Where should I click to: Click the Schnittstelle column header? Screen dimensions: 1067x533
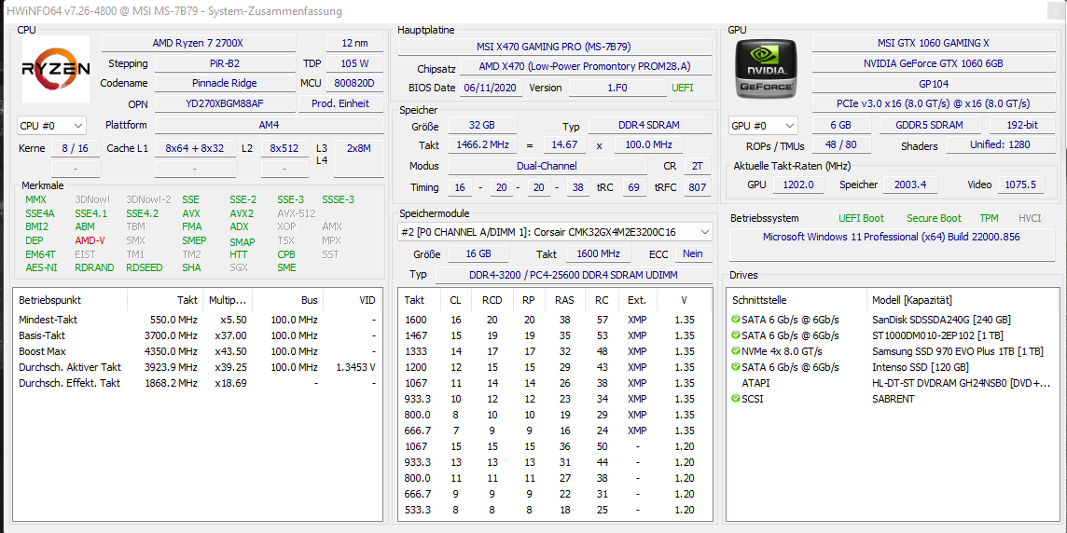(x=797, y=300)
